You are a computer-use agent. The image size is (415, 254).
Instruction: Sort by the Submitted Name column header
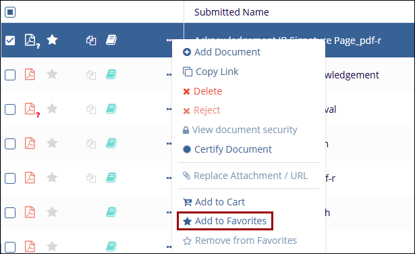point(231,12)
